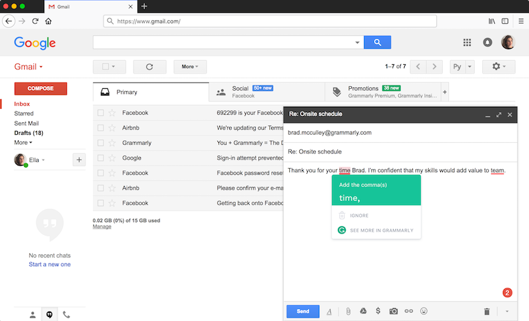The width and height of the screenshot is (529, 321).
Task: Check the first Facebook email checkbox
Action: pos(101,113)
